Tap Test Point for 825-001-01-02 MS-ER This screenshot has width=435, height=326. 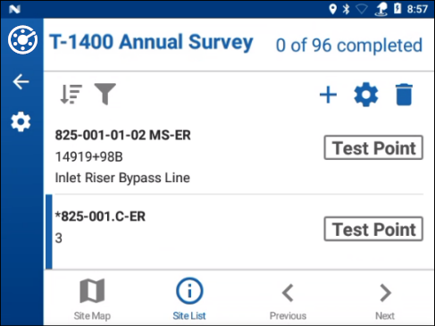pyautogui.click(x=373, y=147)
